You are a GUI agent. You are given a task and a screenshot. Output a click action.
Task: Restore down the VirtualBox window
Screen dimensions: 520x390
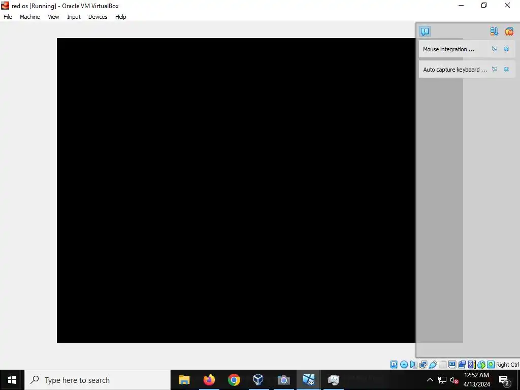click(484, 5)
